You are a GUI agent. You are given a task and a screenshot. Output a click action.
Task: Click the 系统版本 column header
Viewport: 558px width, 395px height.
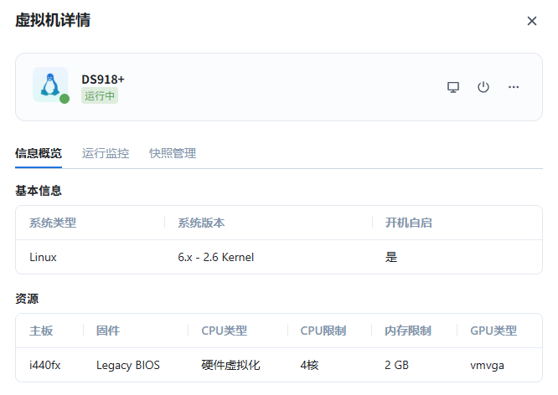point(201,223)
